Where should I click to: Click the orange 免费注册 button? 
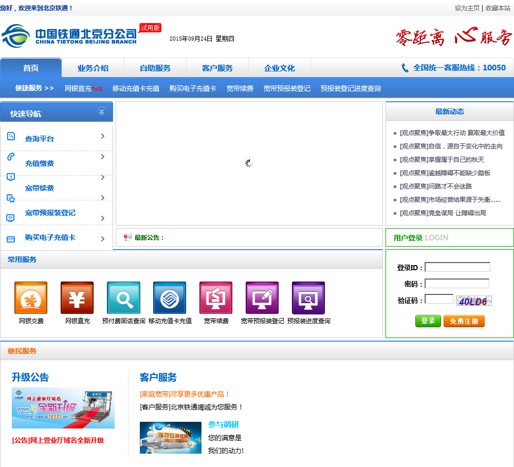464,321
